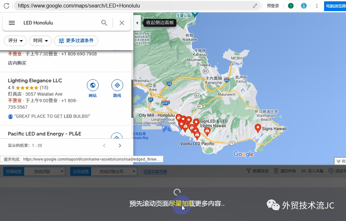Collapse the side panel arrow
The image size is (346, 221).
(x=137, y=23)
